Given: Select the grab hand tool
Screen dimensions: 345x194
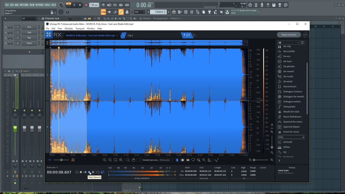Looking at the screenshot, I should 133,160.
